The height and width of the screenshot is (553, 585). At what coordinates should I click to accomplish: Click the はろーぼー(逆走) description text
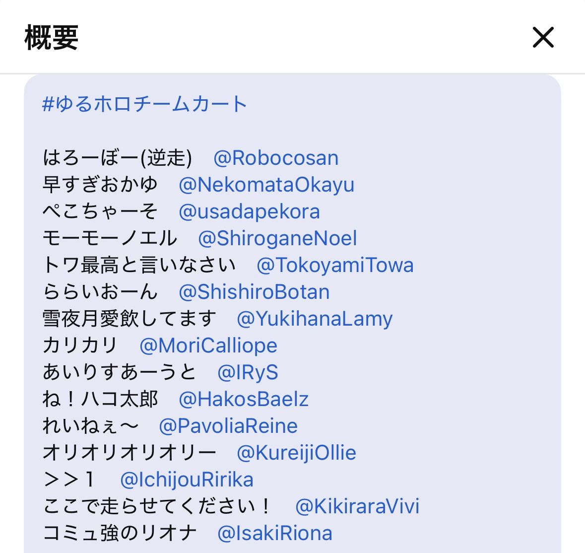point(117,158)
